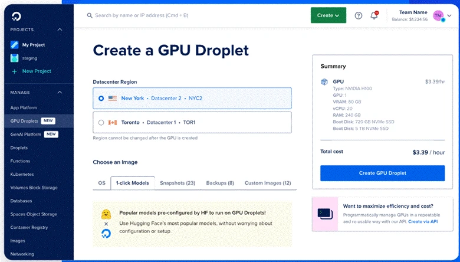Click the $3.39/hr GPU price
The height and width of the screenshot is (262, 460).
pyautogui.click(x=435, y=82)
